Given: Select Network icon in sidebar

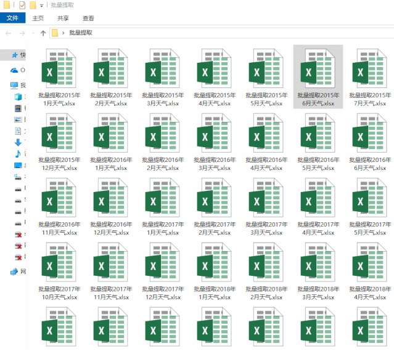Looking at the screenshot, I should [x=14, y=272].
